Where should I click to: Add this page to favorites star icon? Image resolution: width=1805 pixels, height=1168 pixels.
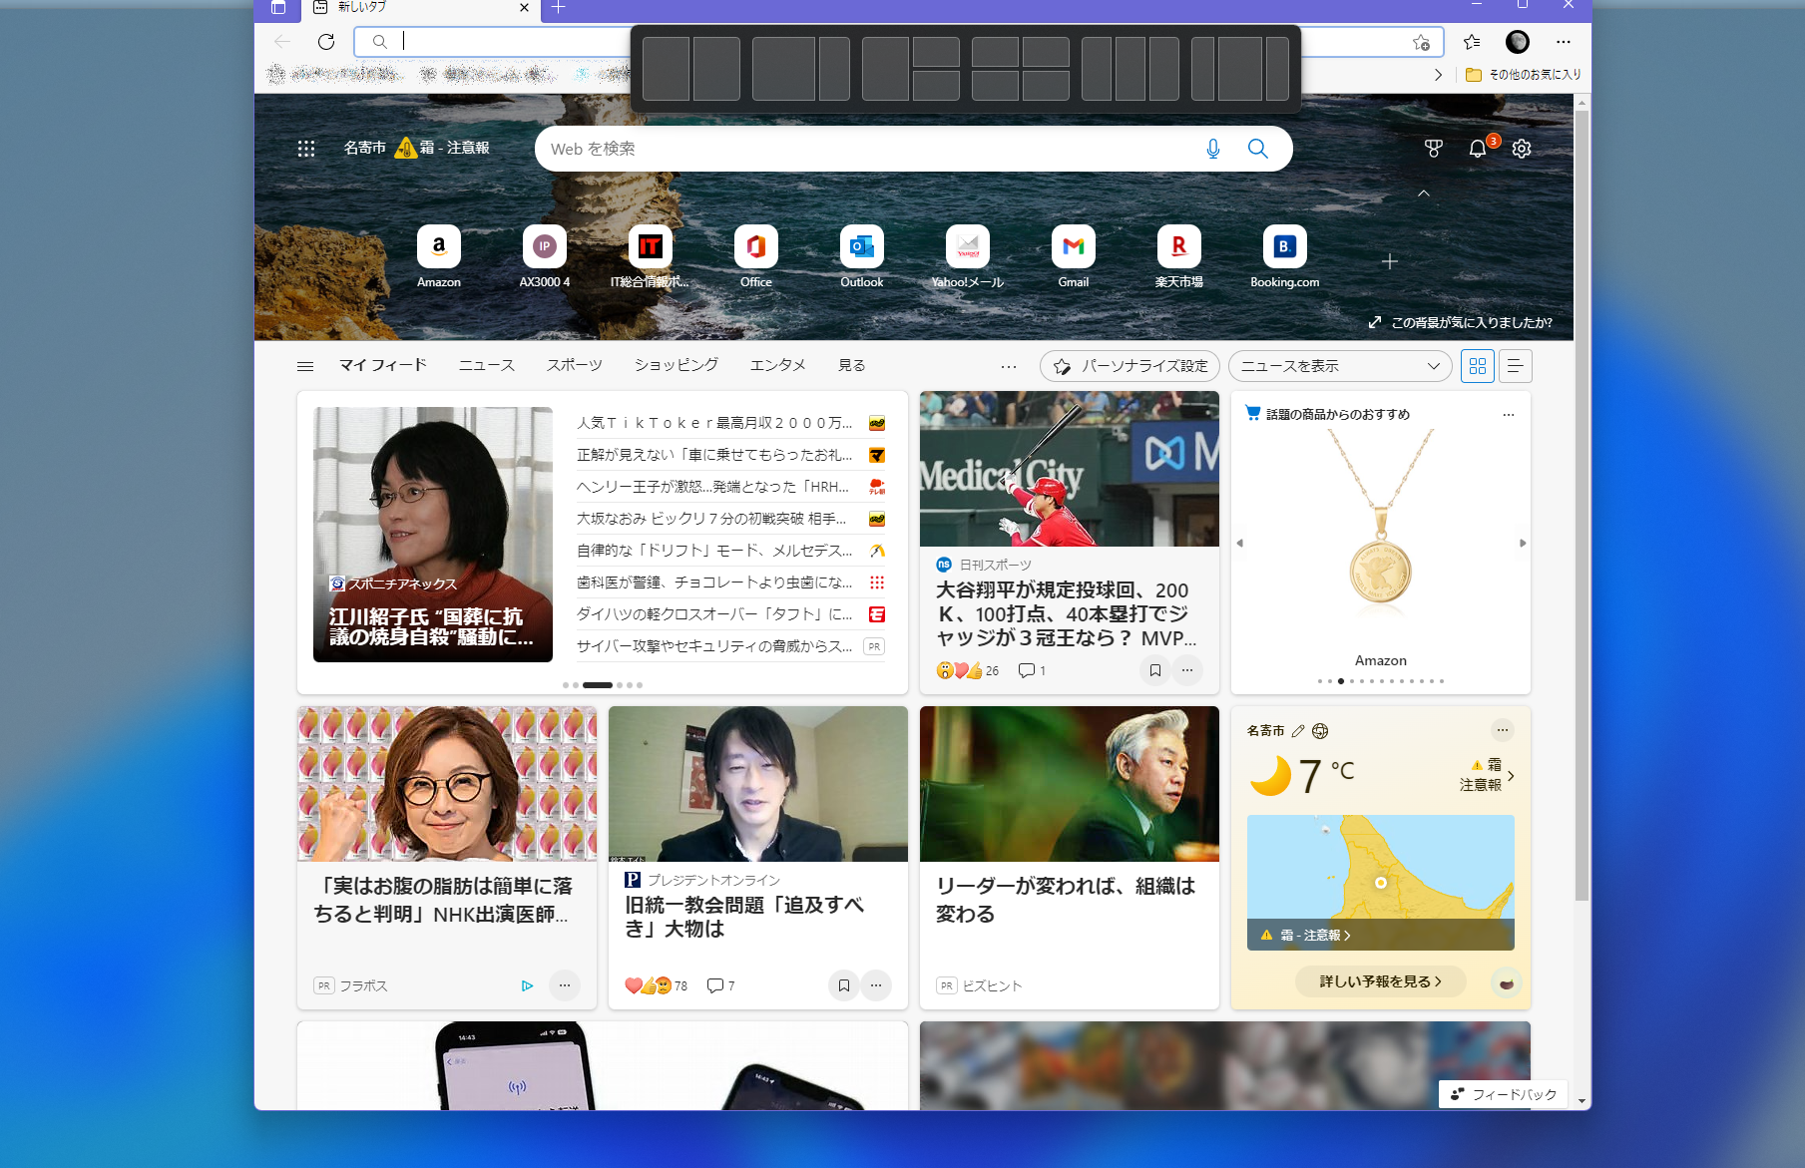(1421, 42)
